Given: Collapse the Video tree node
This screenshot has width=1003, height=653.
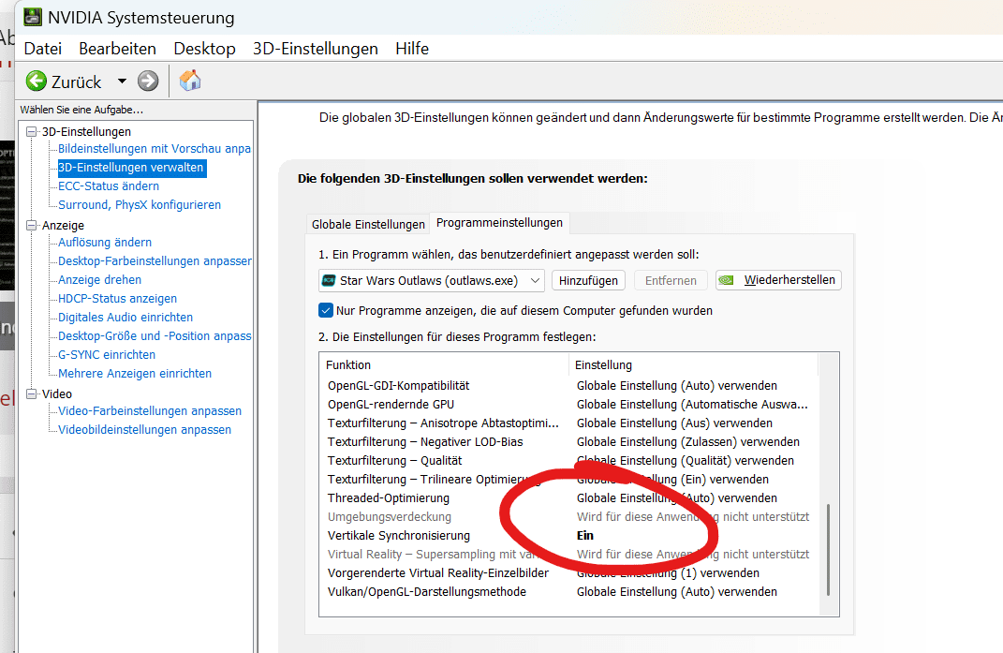Looking at the screenshot, I should [31, 393].
